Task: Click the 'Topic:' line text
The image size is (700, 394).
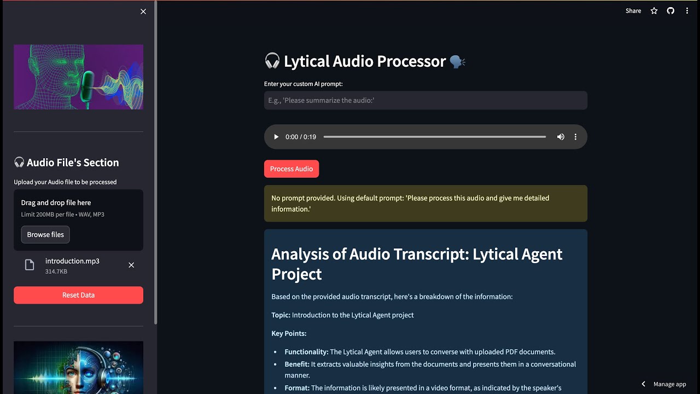Action: click(x=342, y=315)
